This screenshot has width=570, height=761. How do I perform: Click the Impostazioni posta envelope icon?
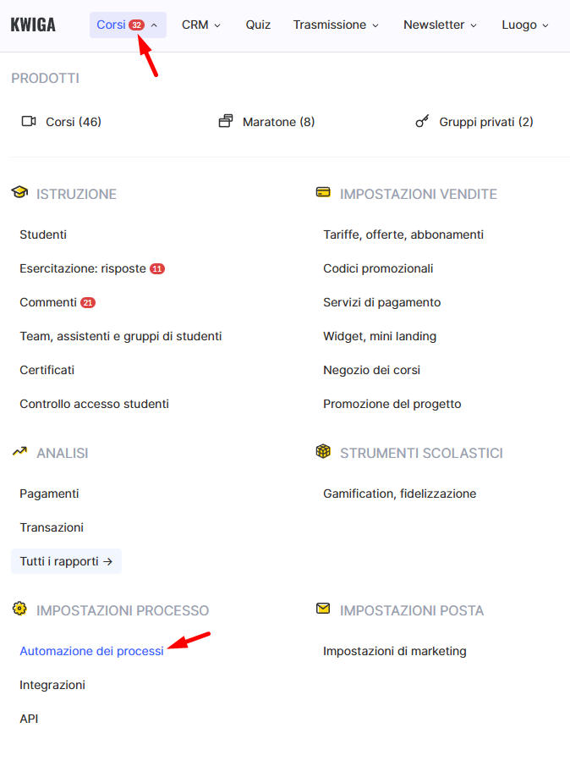click(x=323, y=609)
